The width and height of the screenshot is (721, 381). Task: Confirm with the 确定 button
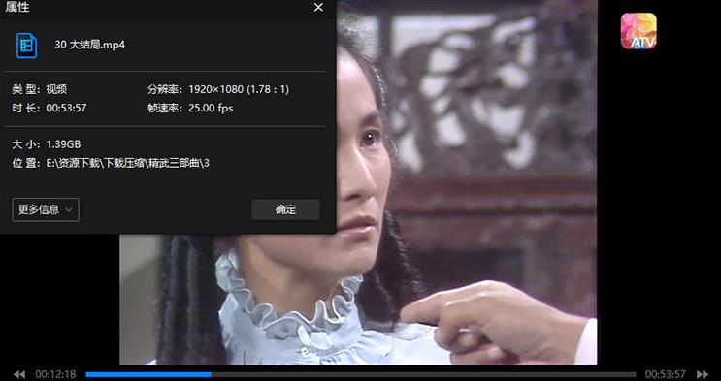[285, 209]
